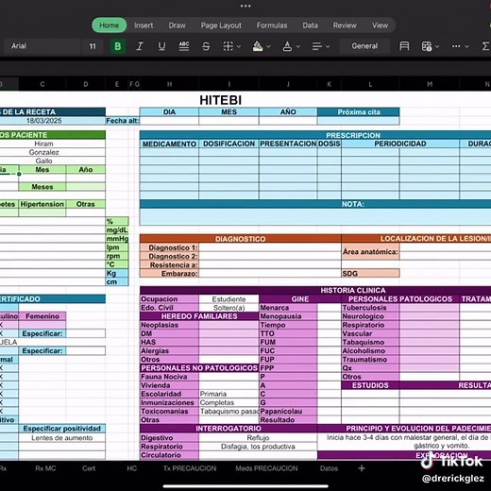This screenshot has width=491, height=491.
Task: Select the HITEBI title cell
Action: pos(221,100)
